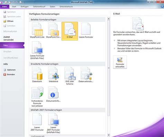Click Öffnen in the sidebar
Screen dimensions: 164x137
8,21
